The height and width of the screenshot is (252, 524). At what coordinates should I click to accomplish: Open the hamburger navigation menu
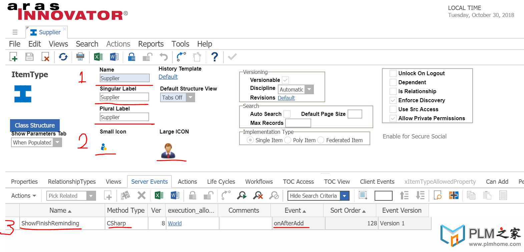[15, 32]
